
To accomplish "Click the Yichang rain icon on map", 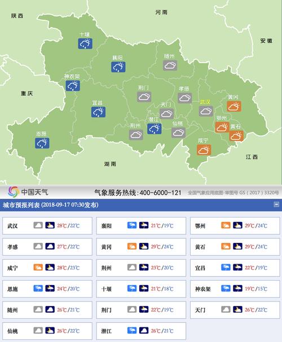I will 99,112.
